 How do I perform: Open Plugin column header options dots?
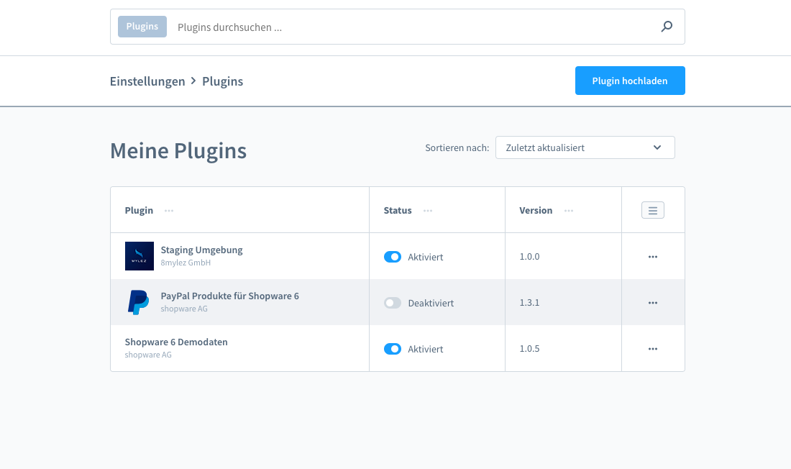tap(169, 211)
